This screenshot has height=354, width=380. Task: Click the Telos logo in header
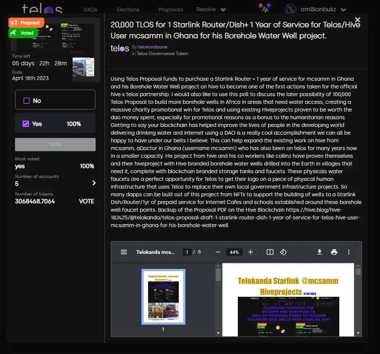click(x=42, y=9)
